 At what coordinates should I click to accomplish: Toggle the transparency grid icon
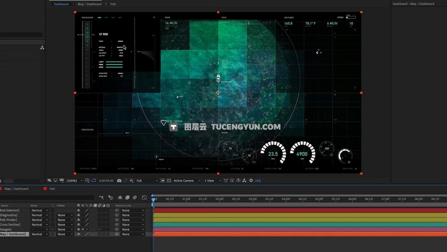pyautogui.click(x=169, y=181)
